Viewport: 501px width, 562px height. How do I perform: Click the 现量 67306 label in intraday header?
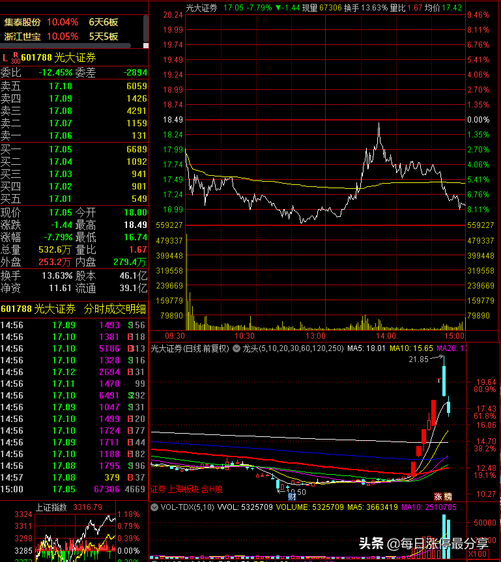[322, 8]
